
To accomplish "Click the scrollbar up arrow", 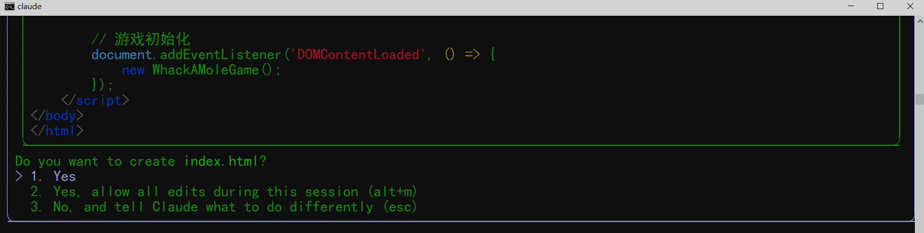I will click(x=919, y=21).
